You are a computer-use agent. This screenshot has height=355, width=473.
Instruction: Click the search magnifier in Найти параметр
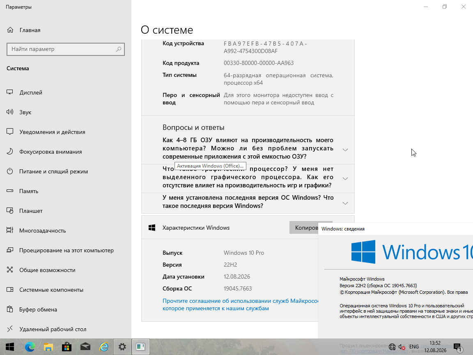click(x=119, y=49)
